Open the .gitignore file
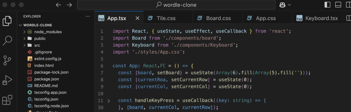Image resolution: width=351 pixels, height=112 pixels. click(x=43, y=52)
